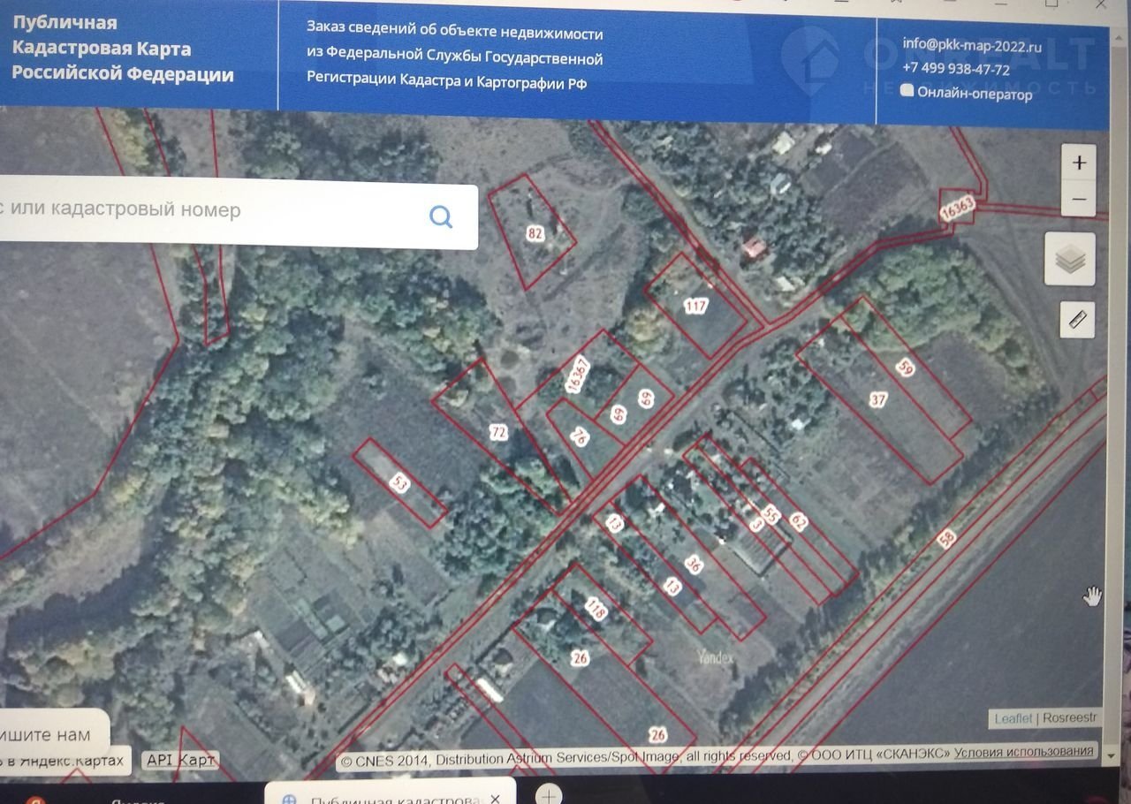Select land parcel labeled 117

(695, 307)
